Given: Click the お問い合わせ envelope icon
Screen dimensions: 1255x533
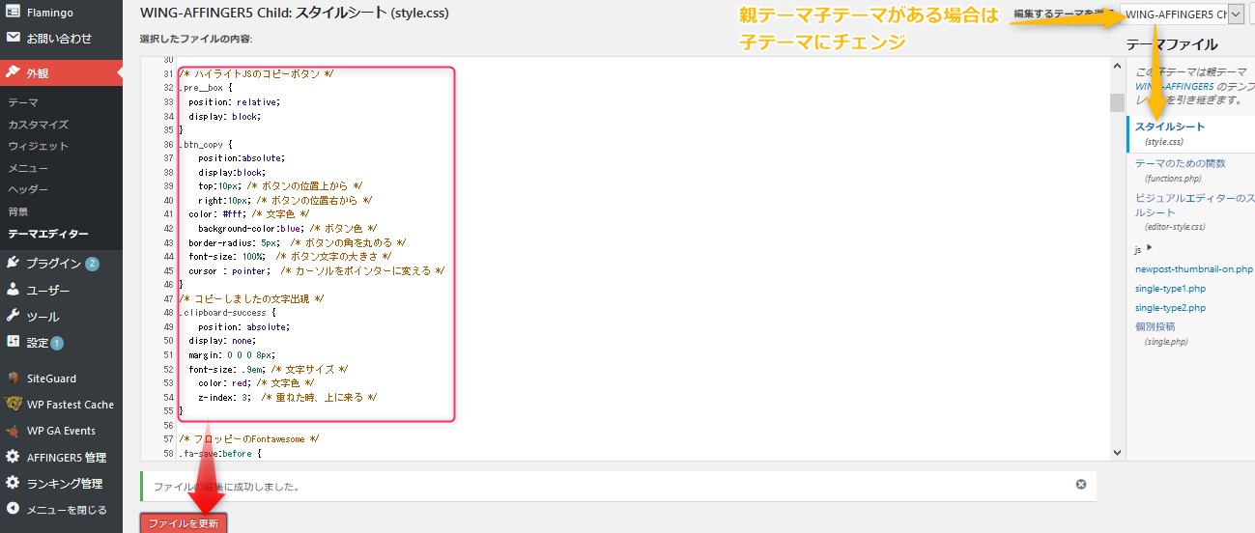Looking at the screenshot, I should pos(14,39).
